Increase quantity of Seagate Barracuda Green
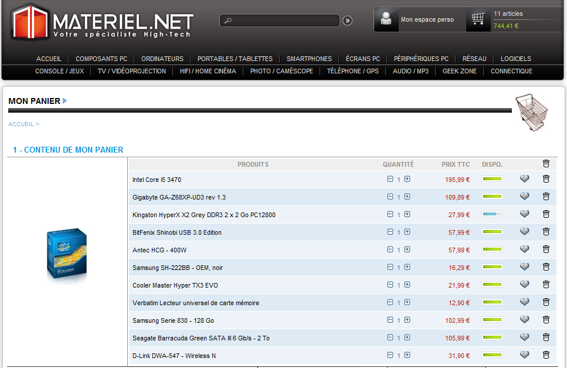Screen dimensions: 567x368 point(407,337)
